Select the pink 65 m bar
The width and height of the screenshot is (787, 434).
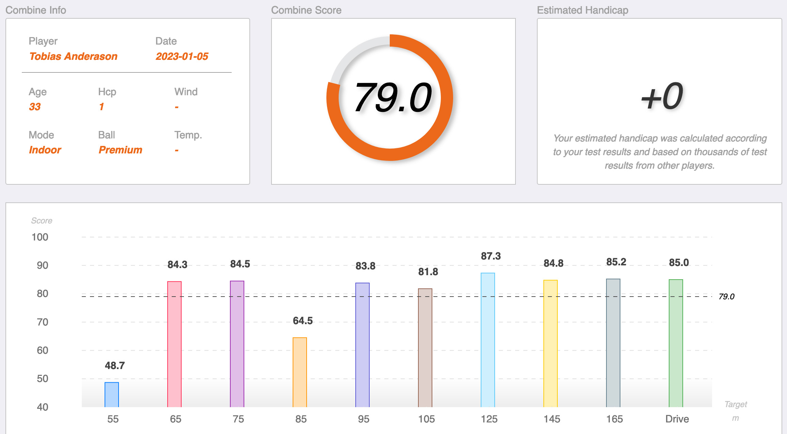pos(174,344)
